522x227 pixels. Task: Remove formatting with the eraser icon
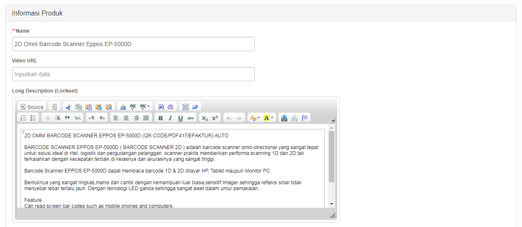[195, 107]
